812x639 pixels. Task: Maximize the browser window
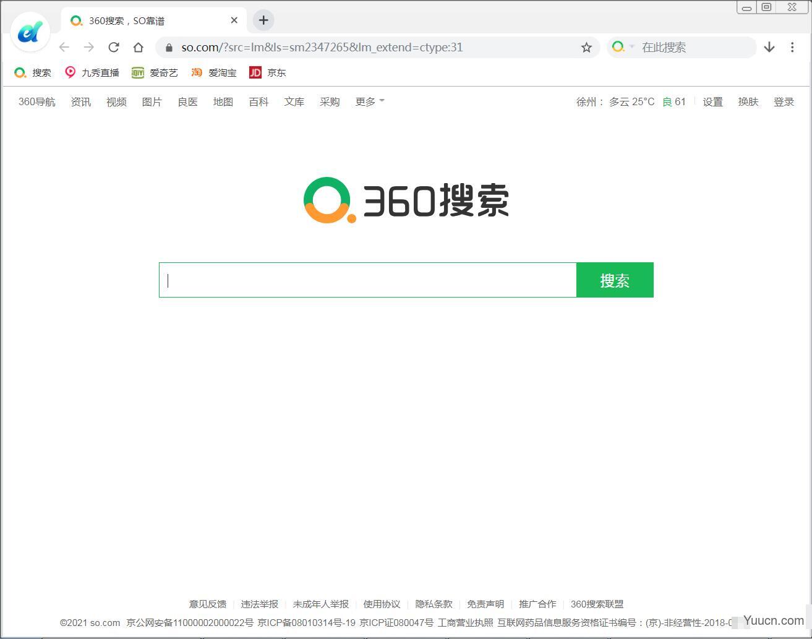point(767,7)
